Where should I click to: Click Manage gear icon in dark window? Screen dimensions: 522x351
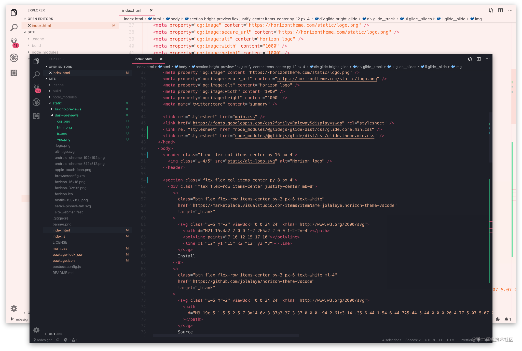[x=36, y=330]
